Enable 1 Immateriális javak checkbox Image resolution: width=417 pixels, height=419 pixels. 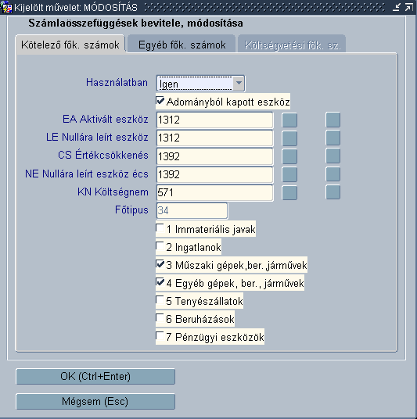(x=160, y=228)
